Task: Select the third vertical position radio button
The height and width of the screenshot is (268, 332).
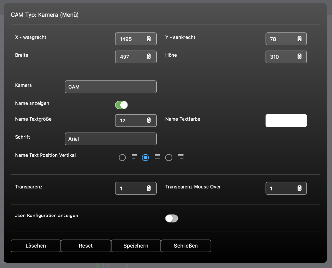Action: click(x=169, y=157)
